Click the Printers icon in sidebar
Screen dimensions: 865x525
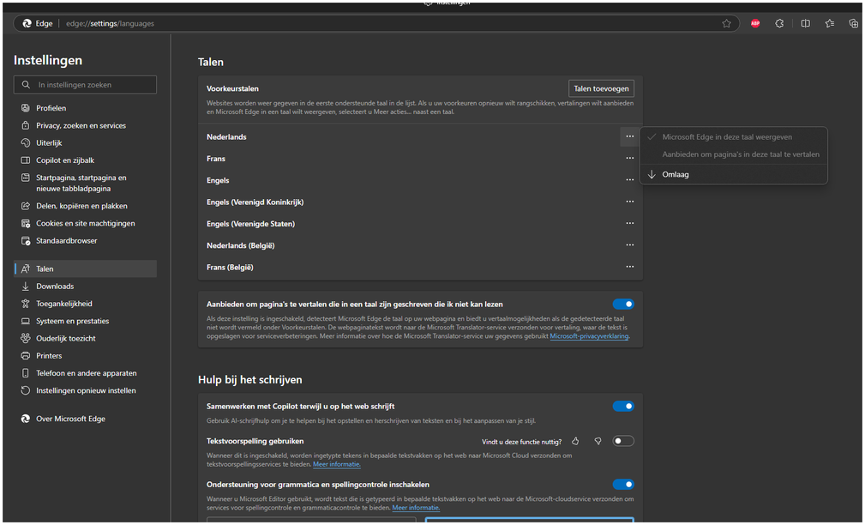(26, 355)
